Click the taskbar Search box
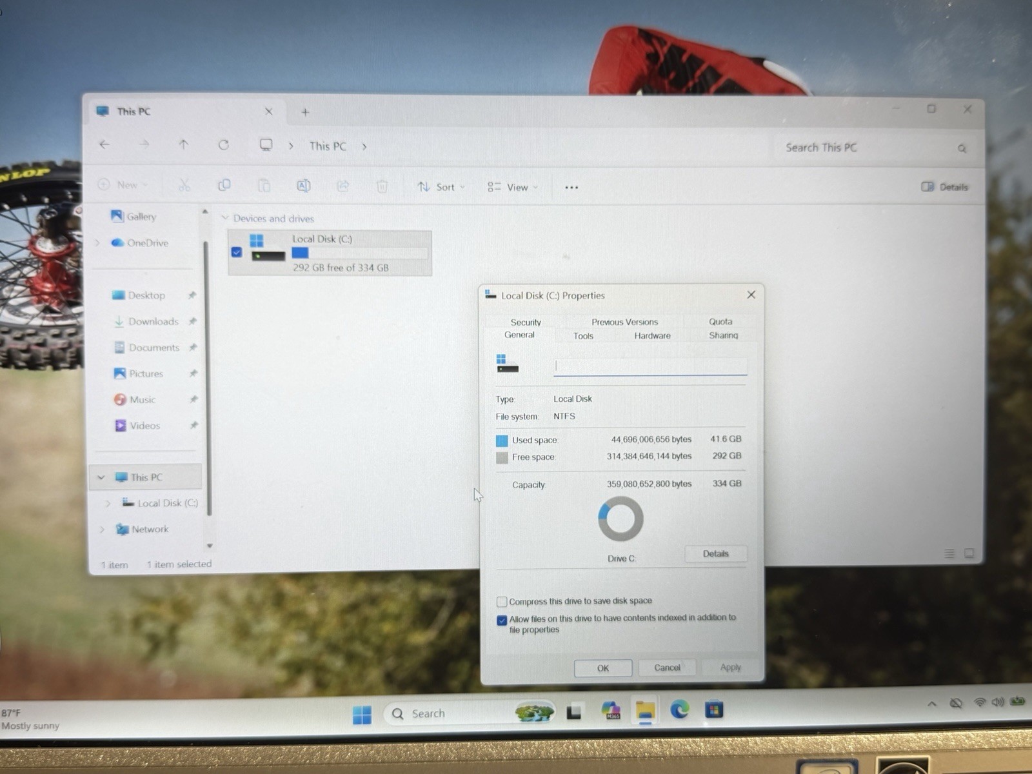Image resolution: width=1032 pixels, height=774 pixels. (x=469, y=713)
